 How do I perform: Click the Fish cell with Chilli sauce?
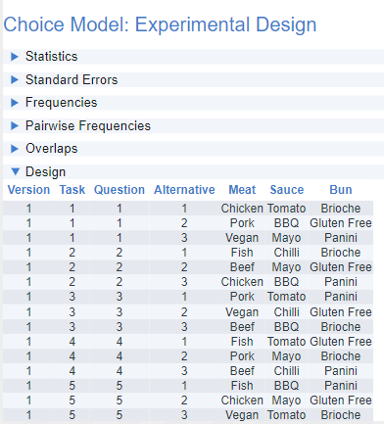pyautogui.click(x=242, y=253)
